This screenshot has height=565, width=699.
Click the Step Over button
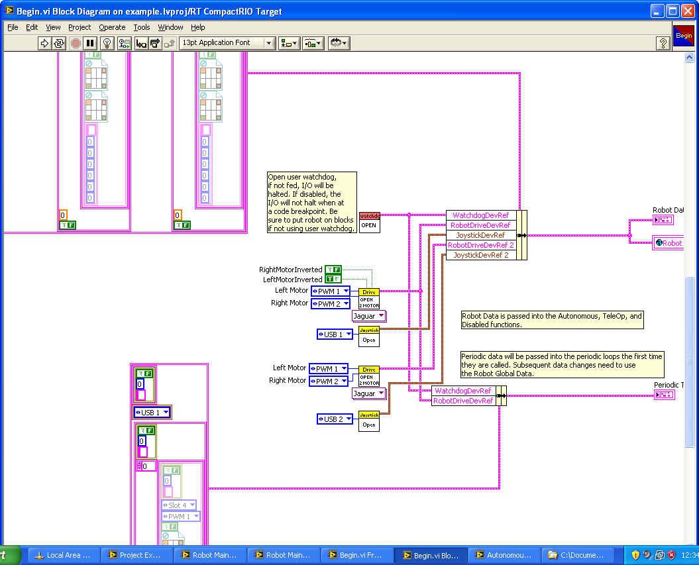pyautogui.click(x=155, y=43)
